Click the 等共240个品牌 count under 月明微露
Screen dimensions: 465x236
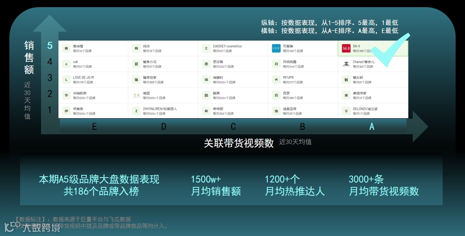pos(293,67)
